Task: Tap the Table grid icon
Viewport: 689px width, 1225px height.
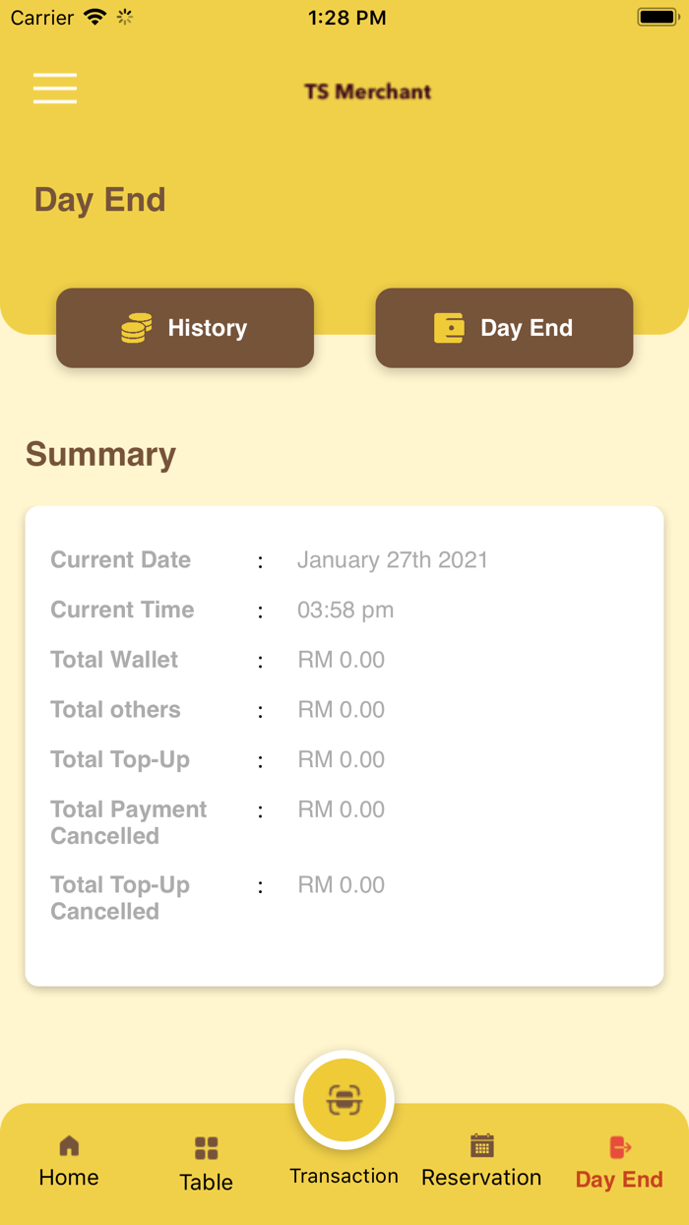Action: 207,1148
